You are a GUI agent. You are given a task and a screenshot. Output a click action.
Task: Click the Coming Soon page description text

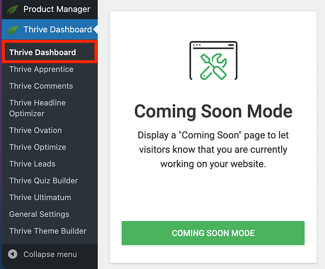pyautogui.click(x=213, y=150)
